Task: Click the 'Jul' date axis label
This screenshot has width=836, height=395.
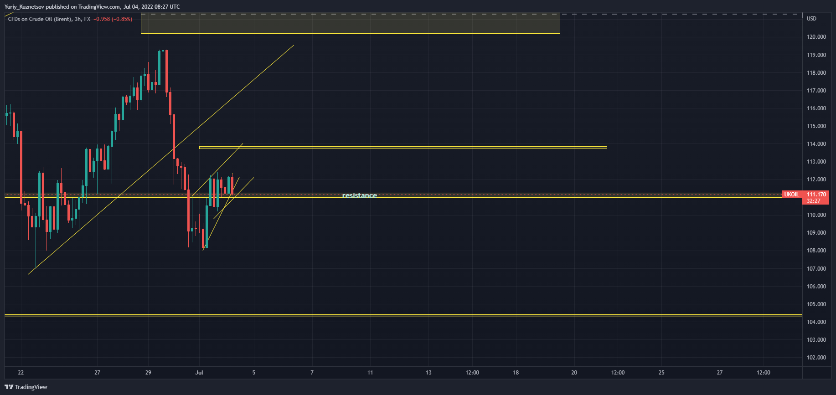Action: [x=199, y=373]
